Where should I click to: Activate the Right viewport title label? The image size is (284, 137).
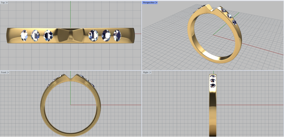pyautogui.click(x=146, y=72)
